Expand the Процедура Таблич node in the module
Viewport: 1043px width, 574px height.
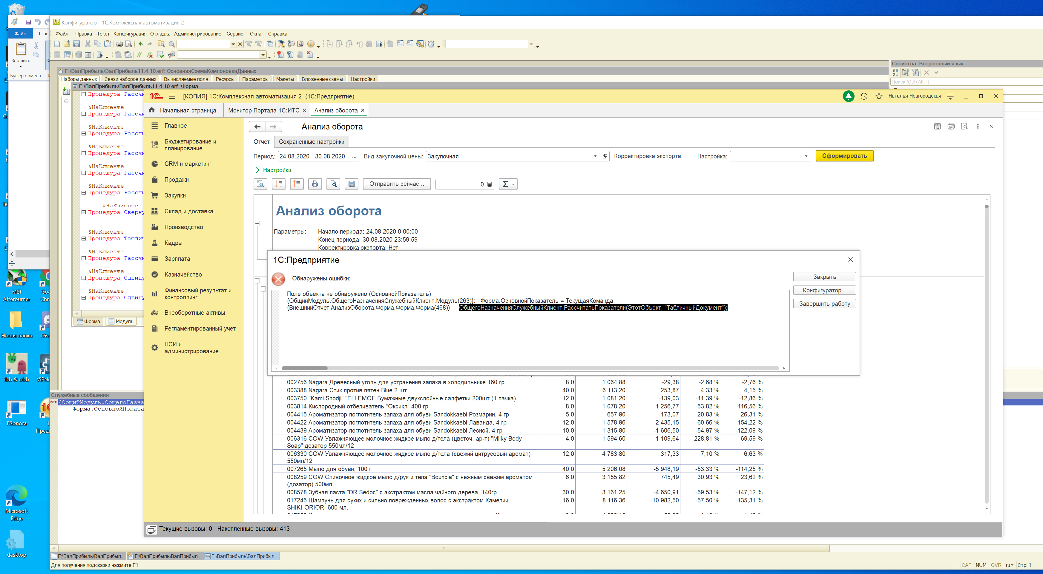coord(83,238)
